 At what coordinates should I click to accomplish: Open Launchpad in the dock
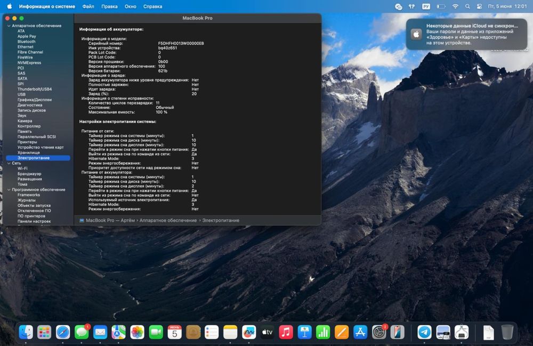click(44, 332)
